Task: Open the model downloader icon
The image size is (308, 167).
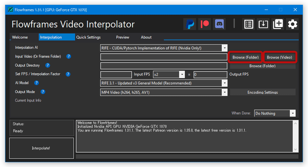Action: click(263, 24)
